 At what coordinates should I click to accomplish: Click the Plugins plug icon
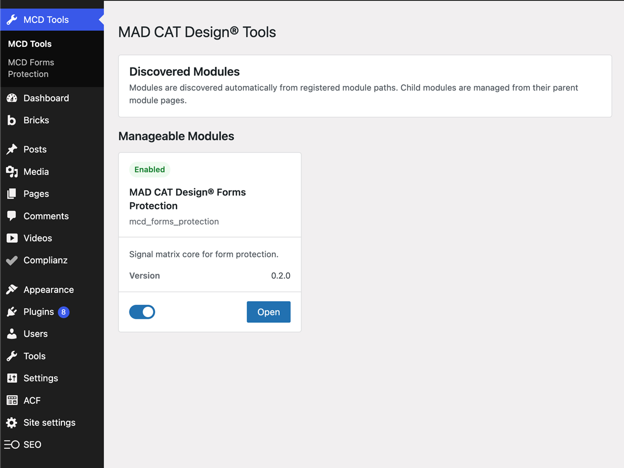tap(12, 312)
